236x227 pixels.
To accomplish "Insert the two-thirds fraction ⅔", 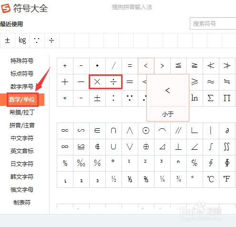I will (146, 179).
